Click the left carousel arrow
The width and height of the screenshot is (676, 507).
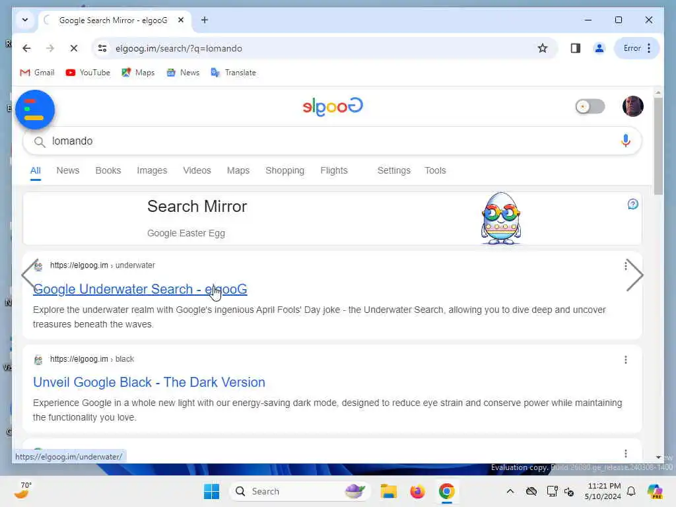(30, 274)
